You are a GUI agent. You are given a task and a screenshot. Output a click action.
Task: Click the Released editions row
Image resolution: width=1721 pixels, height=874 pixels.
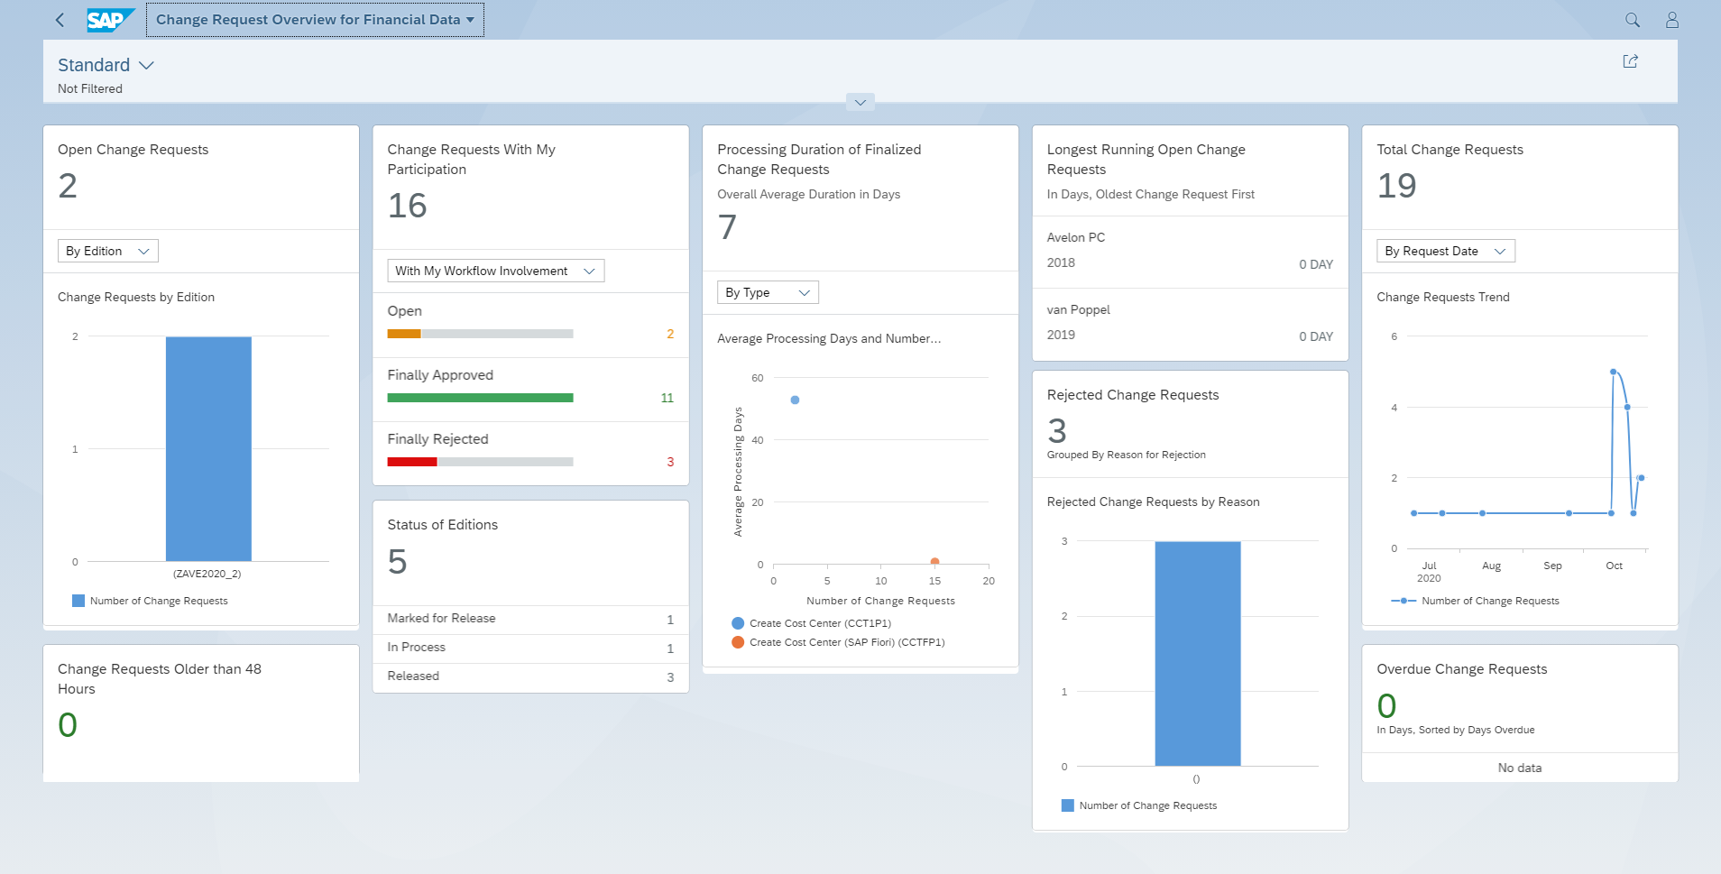click(x=530, y=677)
